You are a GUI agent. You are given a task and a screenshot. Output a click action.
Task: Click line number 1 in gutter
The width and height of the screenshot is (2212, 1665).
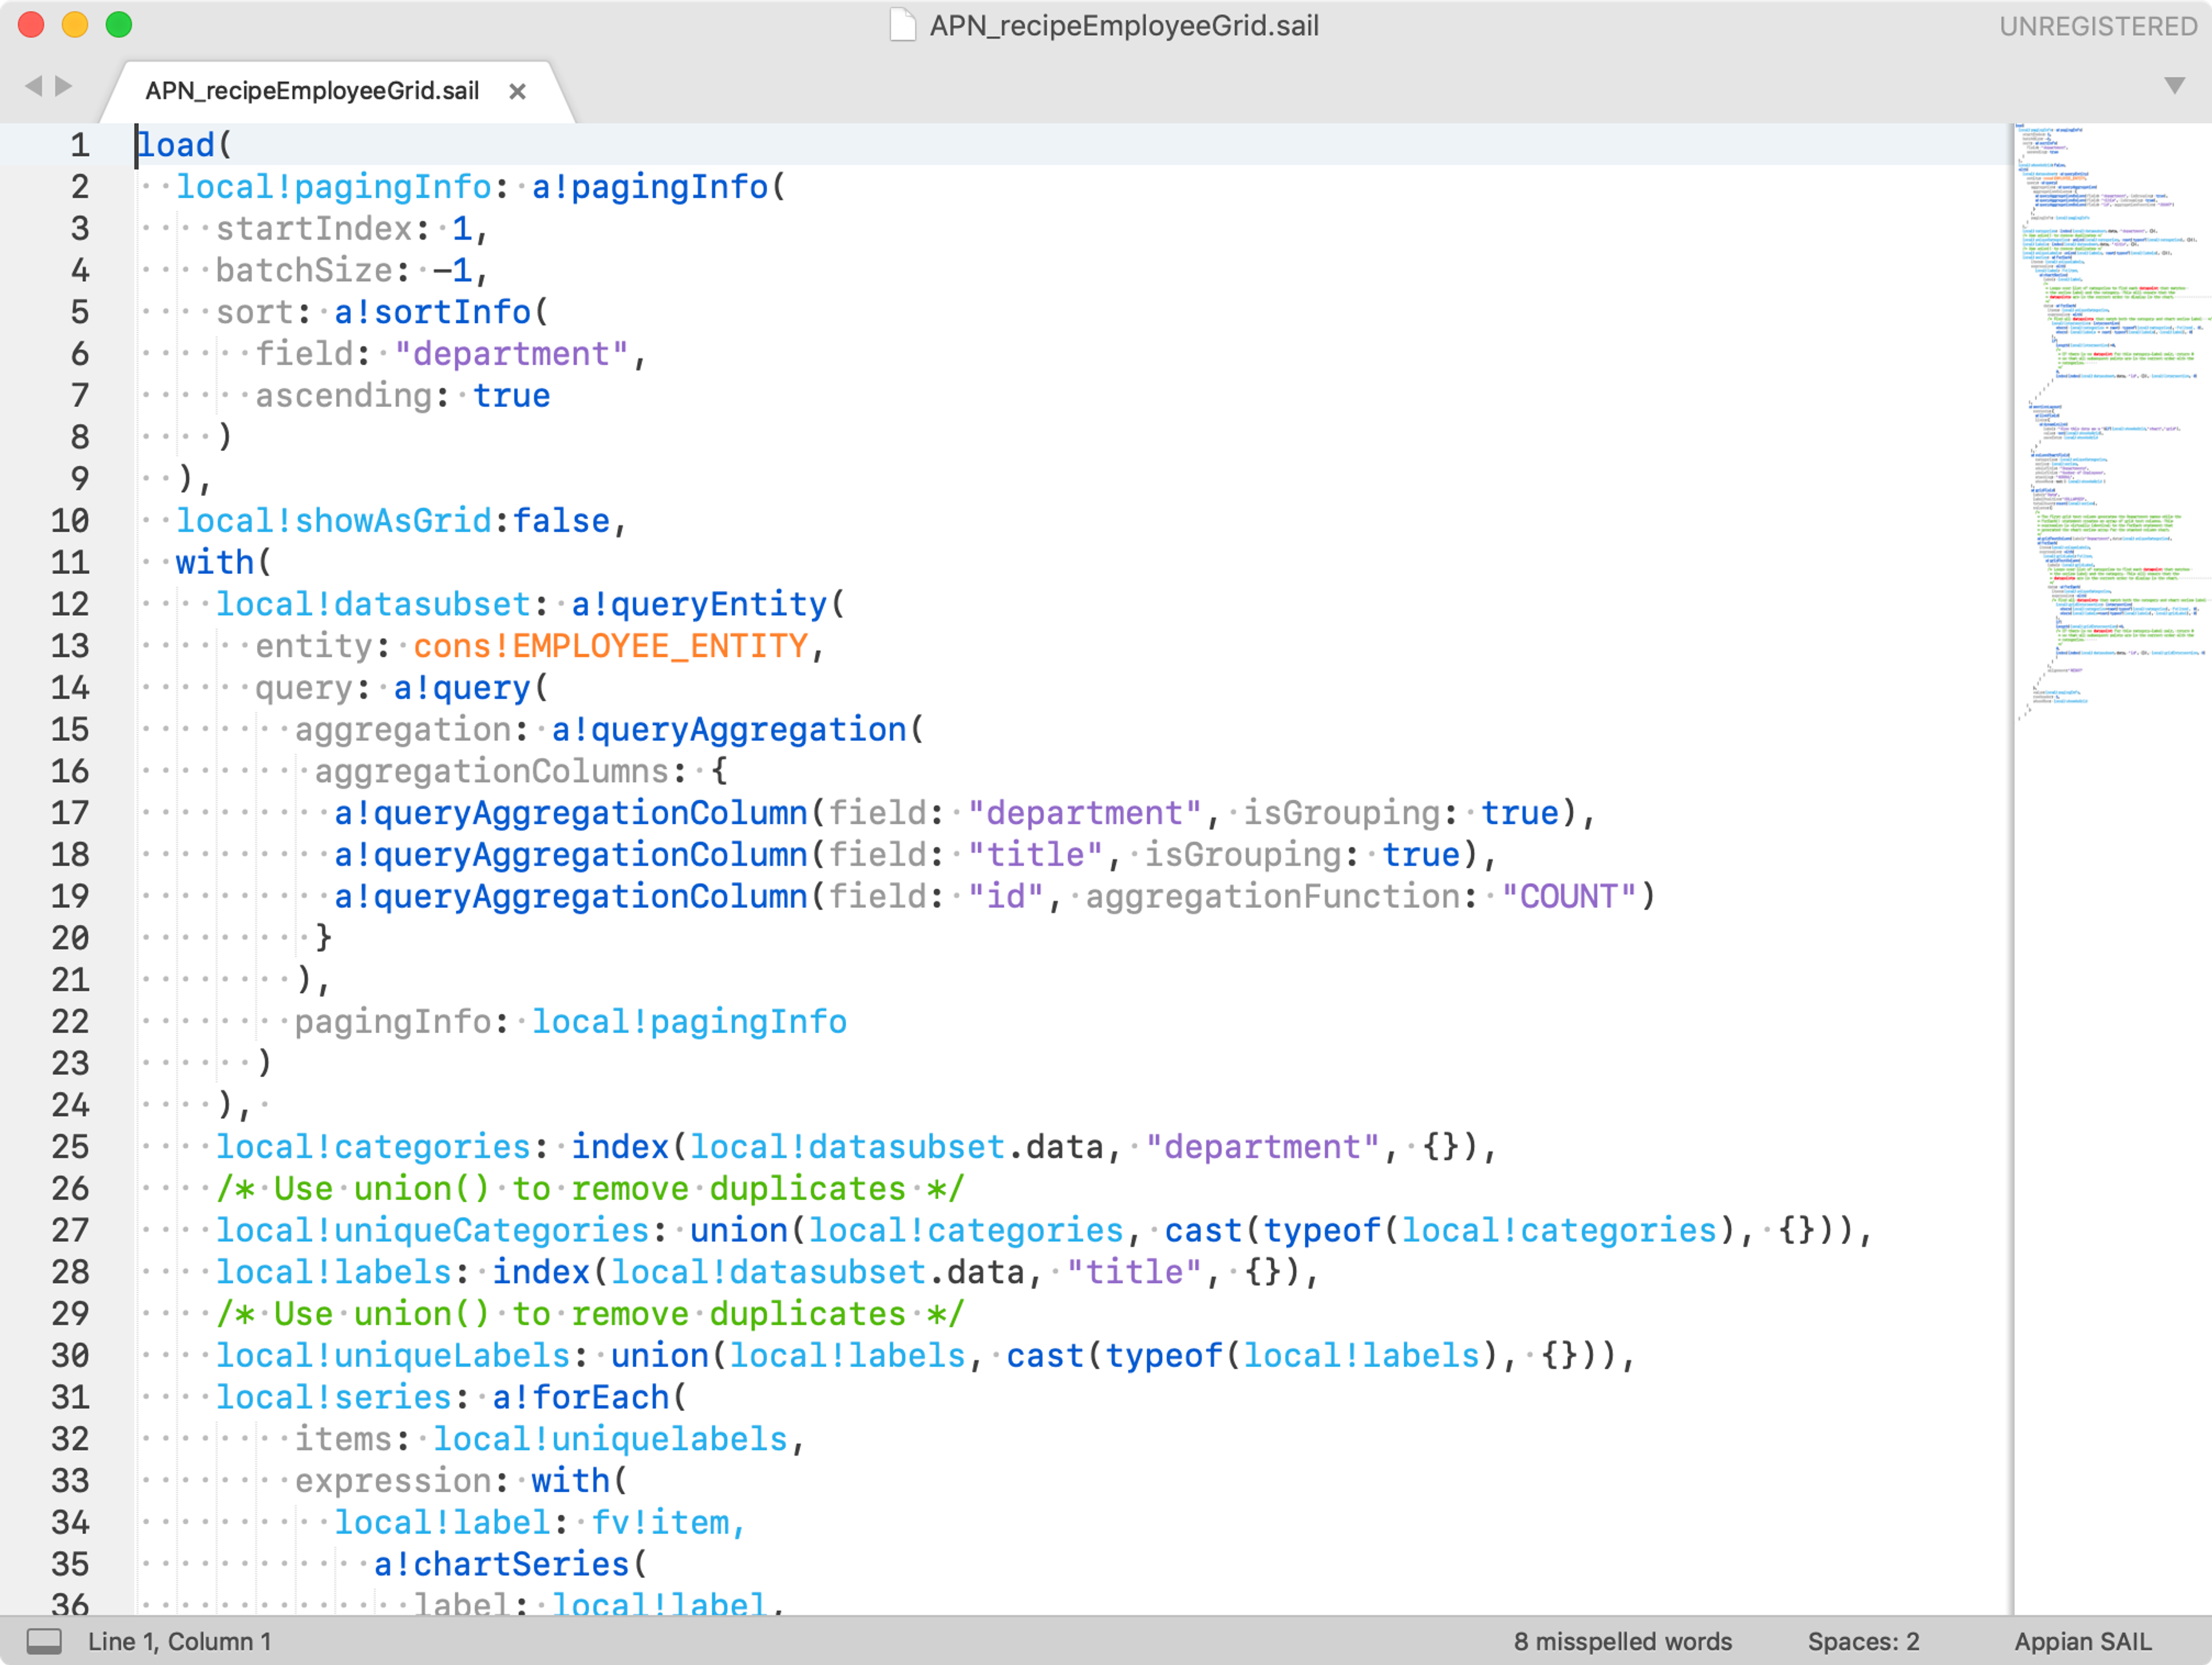[x=80, y=145]
